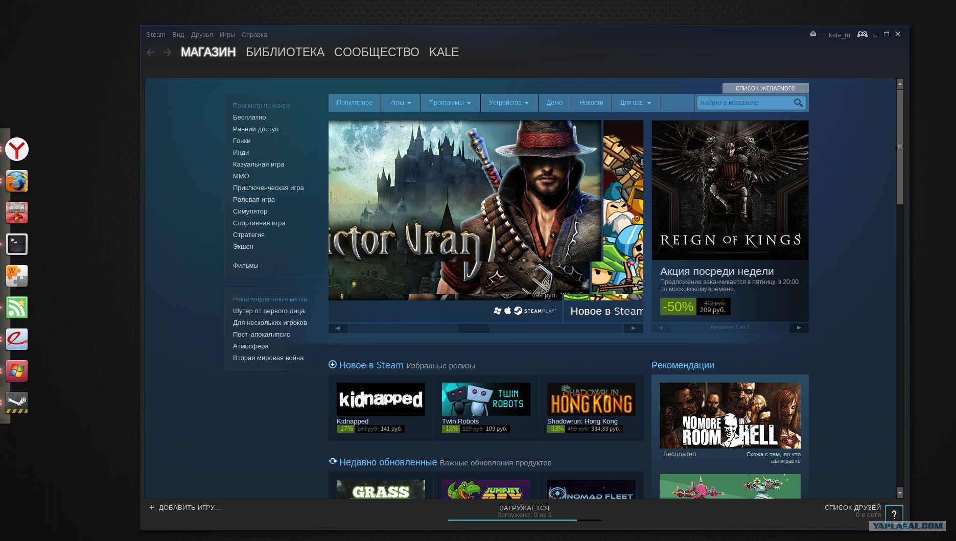Open the Steam menu
Screen dimensions: 956x541
point(156,34)
